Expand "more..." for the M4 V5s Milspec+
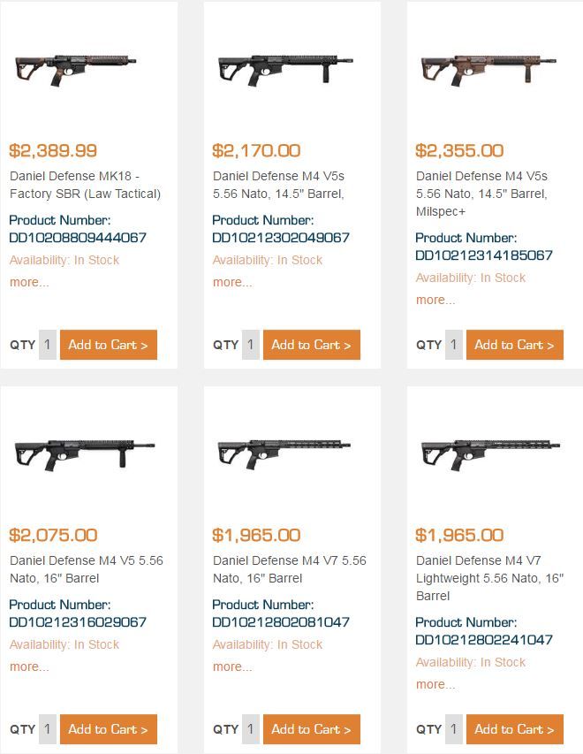This screenshot has width=583, height=754. click(435, 300)
